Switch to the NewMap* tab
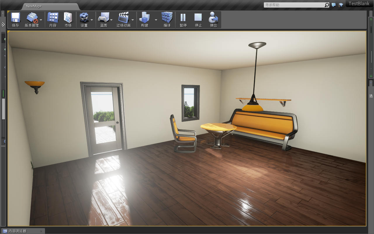374x234 pixels. [34, 6]
